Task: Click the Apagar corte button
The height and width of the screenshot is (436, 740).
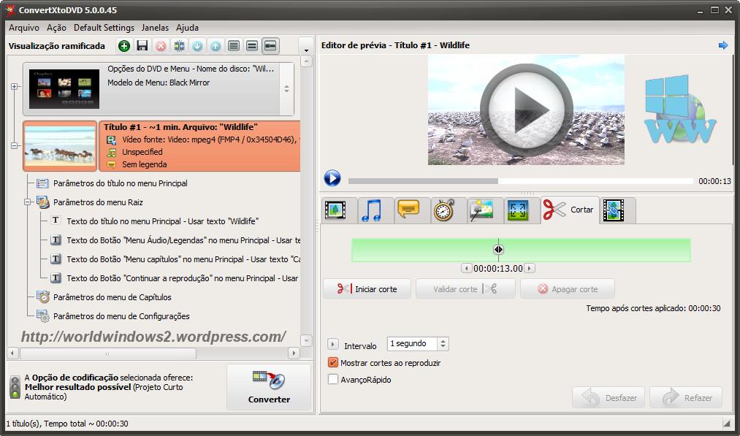Action: click(568, 288)
